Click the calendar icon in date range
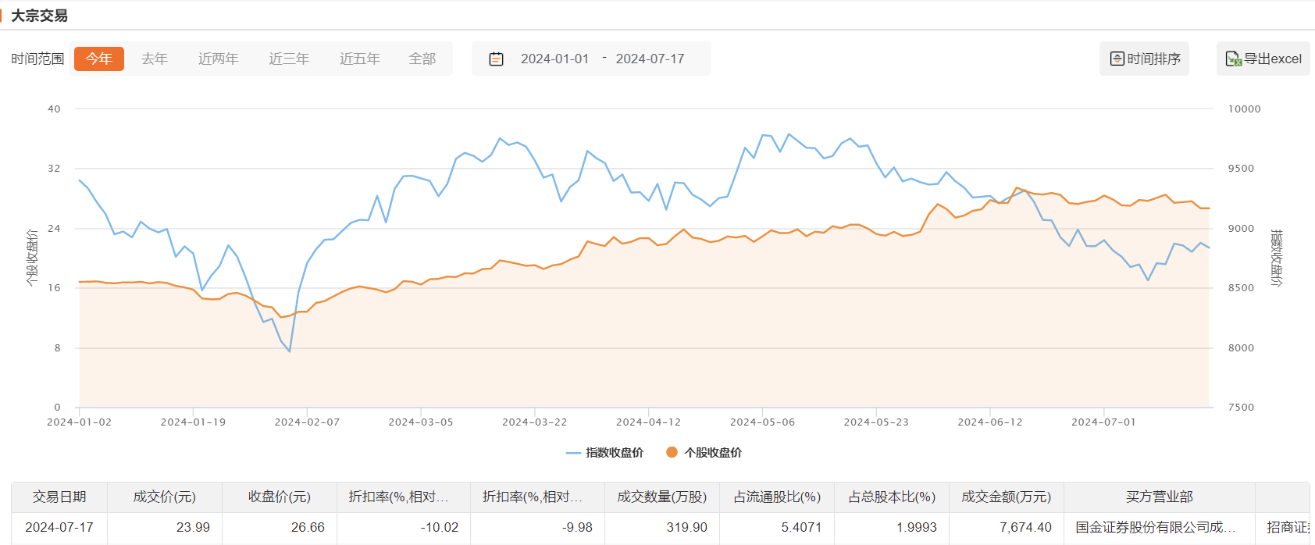Image resolution: width=1315 pixels, height=545 pixels. 496,59
